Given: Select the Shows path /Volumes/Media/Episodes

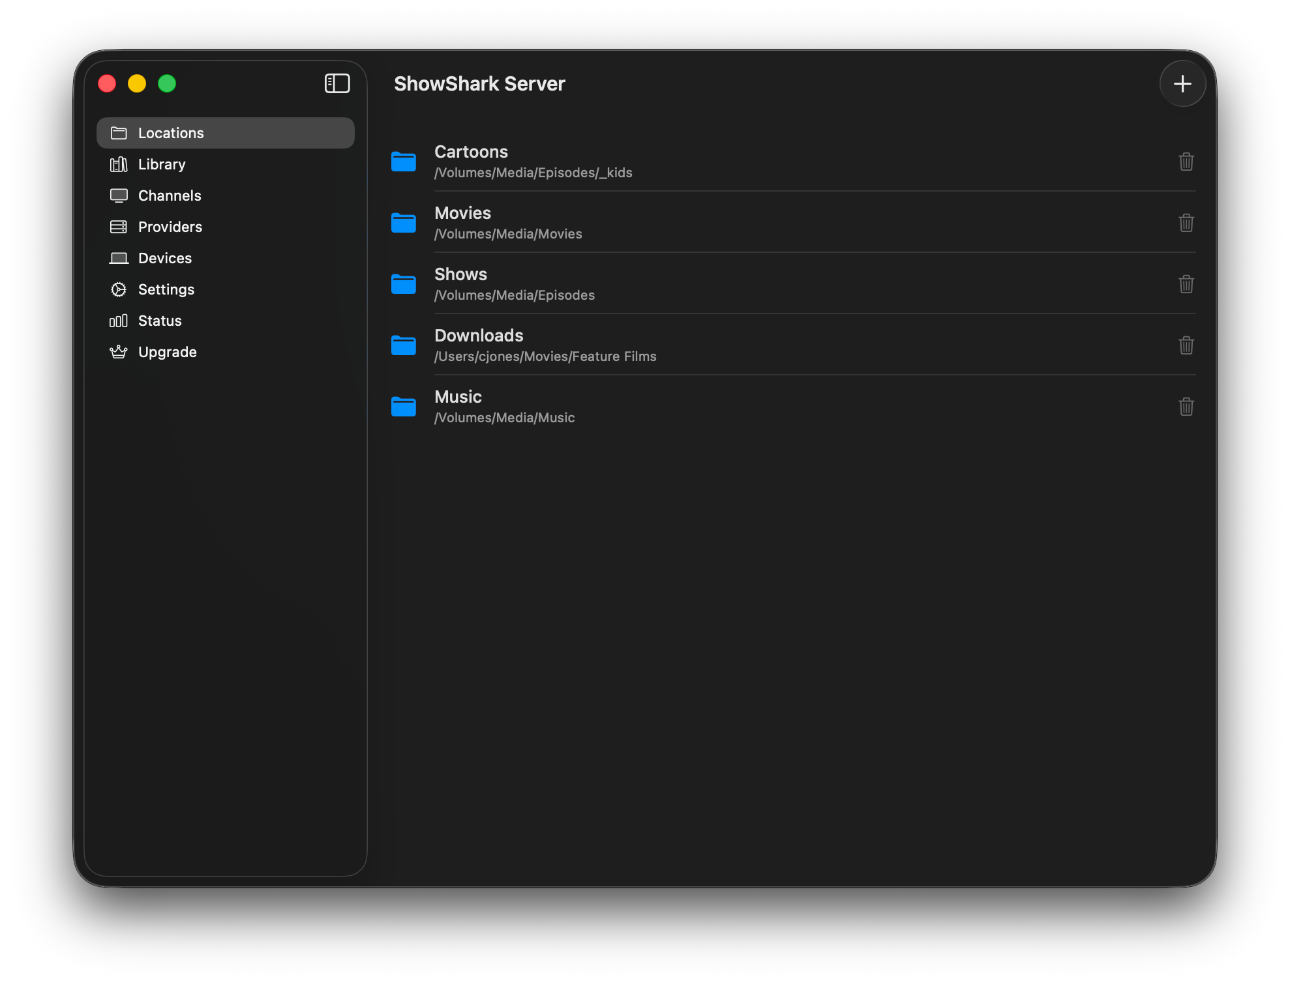Looking at the screenshot, I should click(x=515, y=295).
